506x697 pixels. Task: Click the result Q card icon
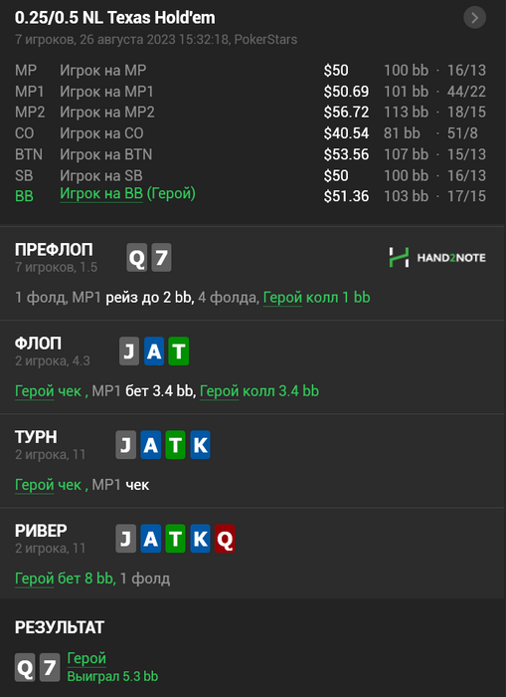[x=25, y=667]
